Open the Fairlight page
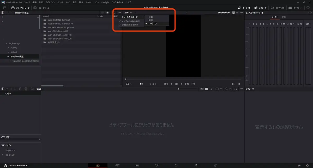Viewport: 313px width, 168px height. [x=196, y=165]
